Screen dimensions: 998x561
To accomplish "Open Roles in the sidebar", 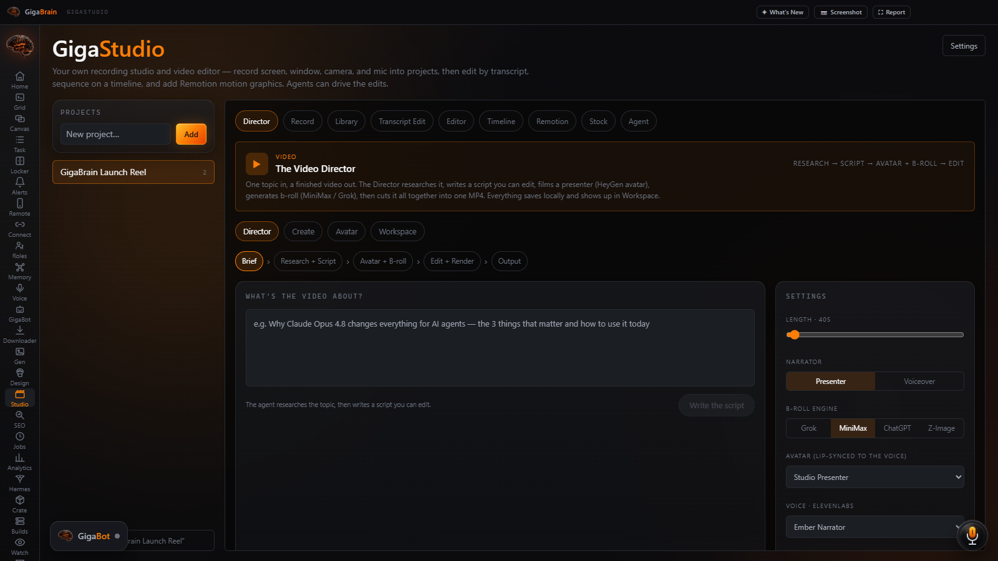I will (19, 249).
